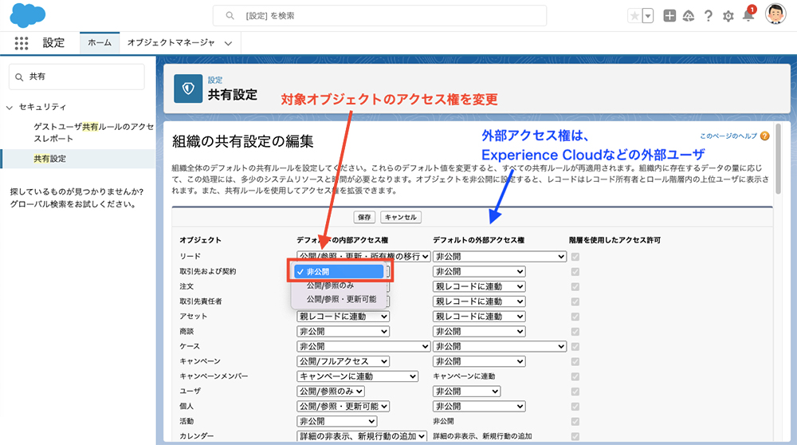Image resolution: width=797 pixels, height=445 pixels.
Task: Open the notifications bell
Action: [748, 16]
